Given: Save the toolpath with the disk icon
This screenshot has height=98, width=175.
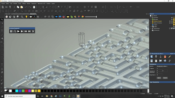Looking at the screenshot, I should 151,57.
